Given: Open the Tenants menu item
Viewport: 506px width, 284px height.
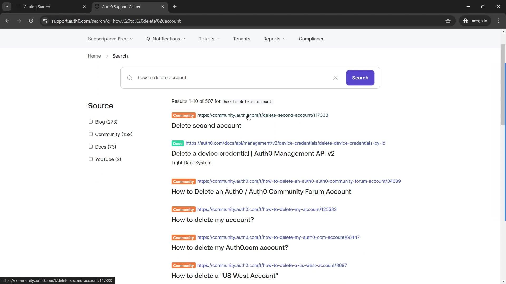Looking at the screenshot, I should [x=241, y=39].
